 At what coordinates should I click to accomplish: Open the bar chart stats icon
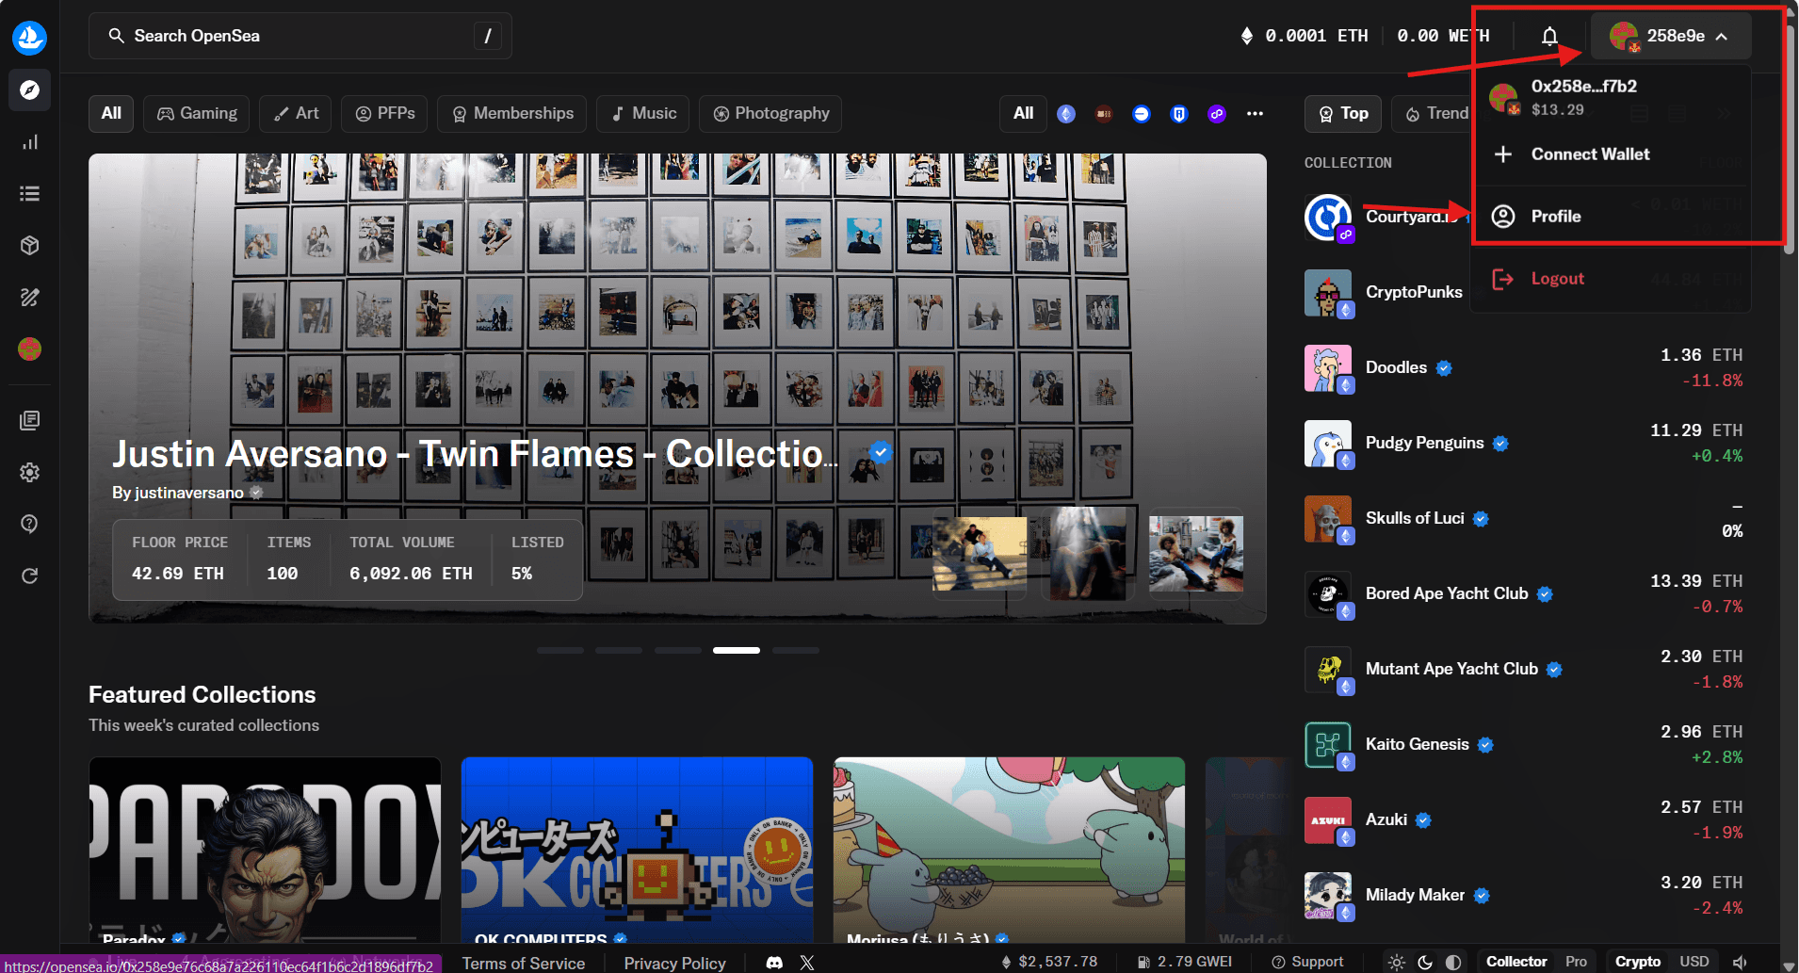(x=29, y=142)
